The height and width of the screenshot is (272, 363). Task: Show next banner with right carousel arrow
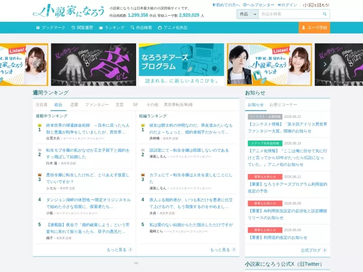coord(325,64)
